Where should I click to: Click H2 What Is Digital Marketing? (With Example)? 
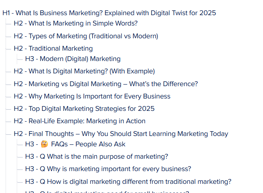click(x=84, y=71)
